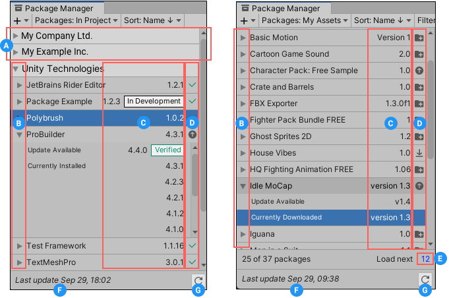The width and height of the screenshot is (449, 298).
Task: Click the update icon on Idle MoCap row
Action: coord(419,186)
